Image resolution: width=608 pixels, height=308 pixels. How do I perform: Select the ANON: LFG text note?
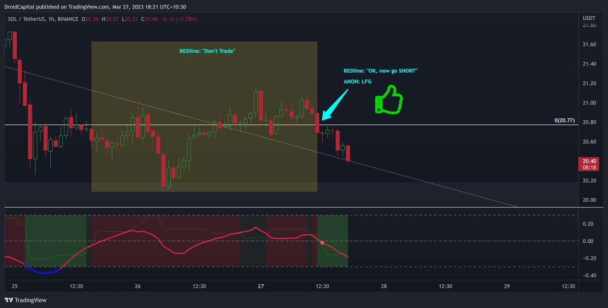point(357,81)
